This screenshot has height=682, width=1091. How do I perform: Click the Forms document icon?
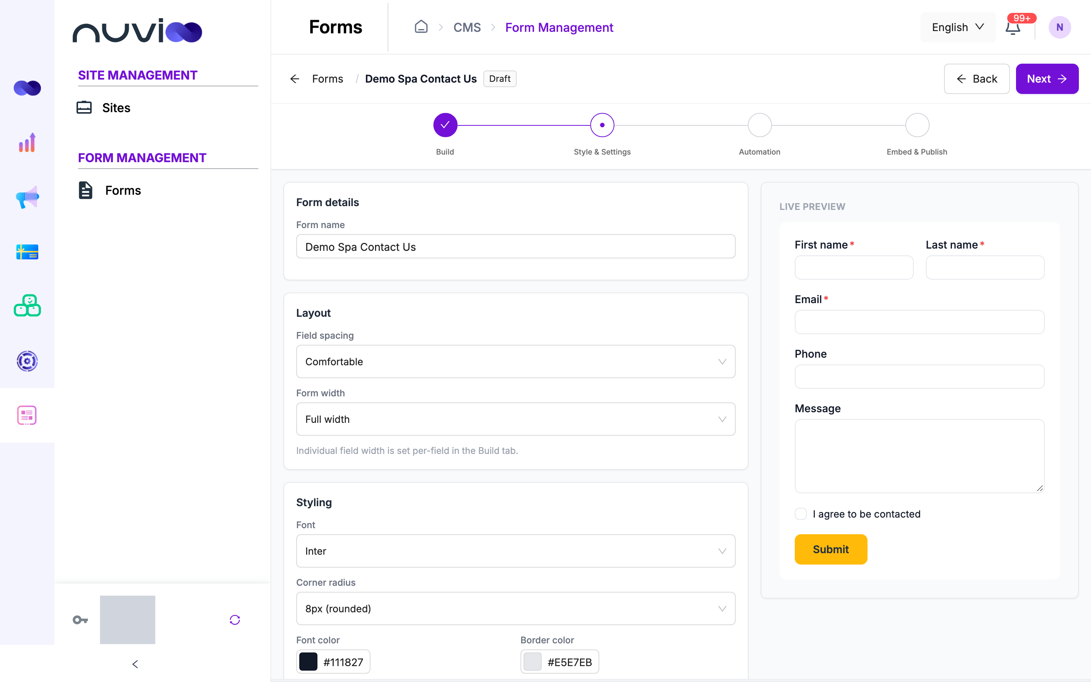point(85,190)
